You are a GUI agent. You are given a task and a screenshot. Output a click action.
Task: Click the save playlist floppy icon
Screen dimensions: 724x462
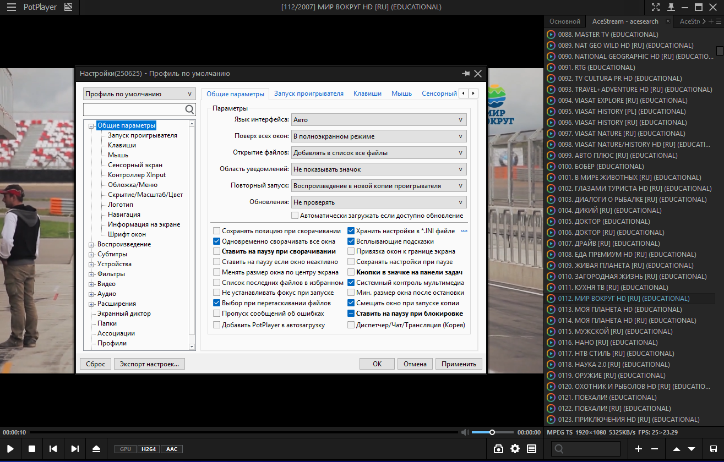click(x=714, y=449)
